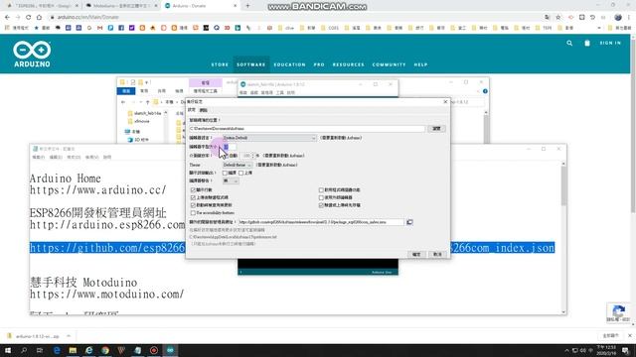Enable verbose output during compile checkbox
636x357 pixels.
225,173
